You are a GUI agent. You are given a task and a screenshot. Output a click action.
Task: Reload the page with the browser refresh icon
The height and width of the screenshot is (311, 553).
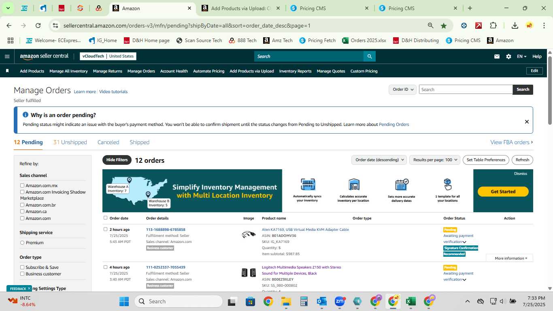[x=38, y=26]
